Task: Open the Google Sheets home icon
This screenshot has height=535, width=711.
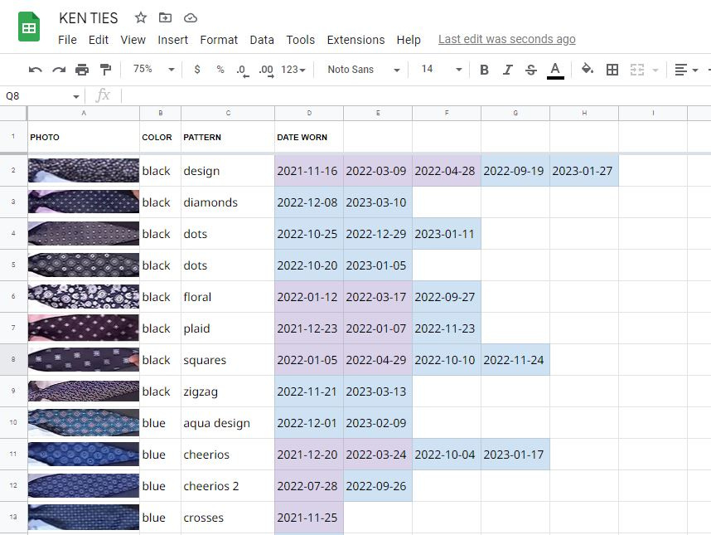Action: tap(29, 27)
